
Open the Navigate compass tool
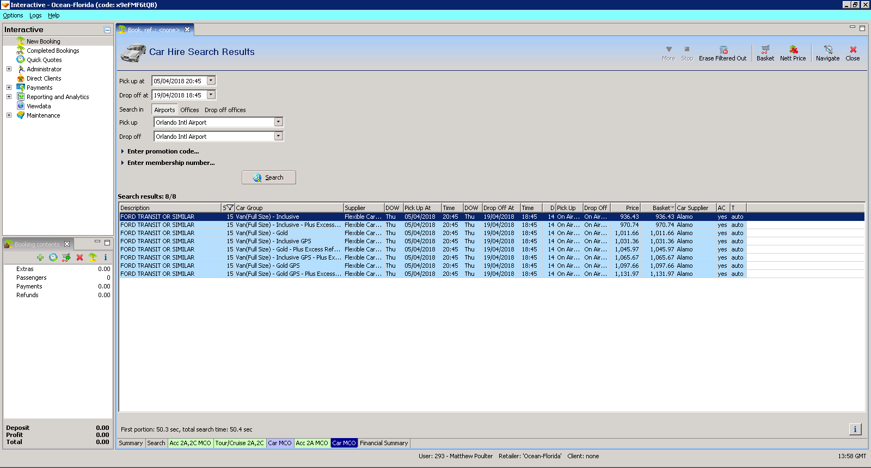pos(827,50)
